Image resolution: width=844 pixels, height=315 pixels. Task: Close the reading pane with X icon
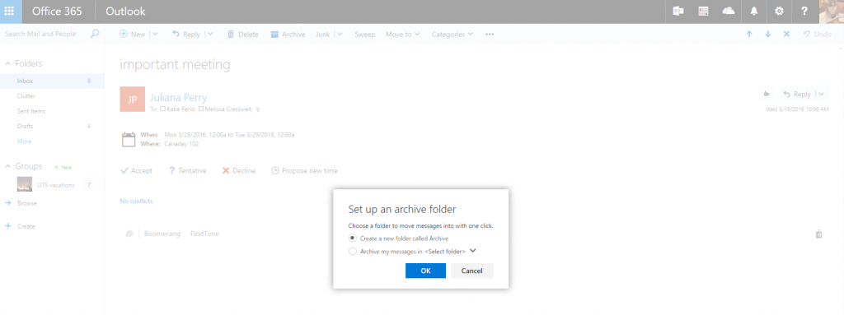(x=786, y=34)
